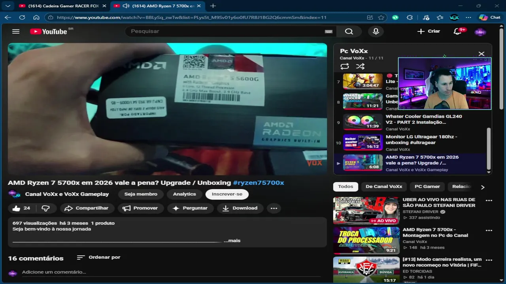Open options menu for Modo carreira video

489,260
